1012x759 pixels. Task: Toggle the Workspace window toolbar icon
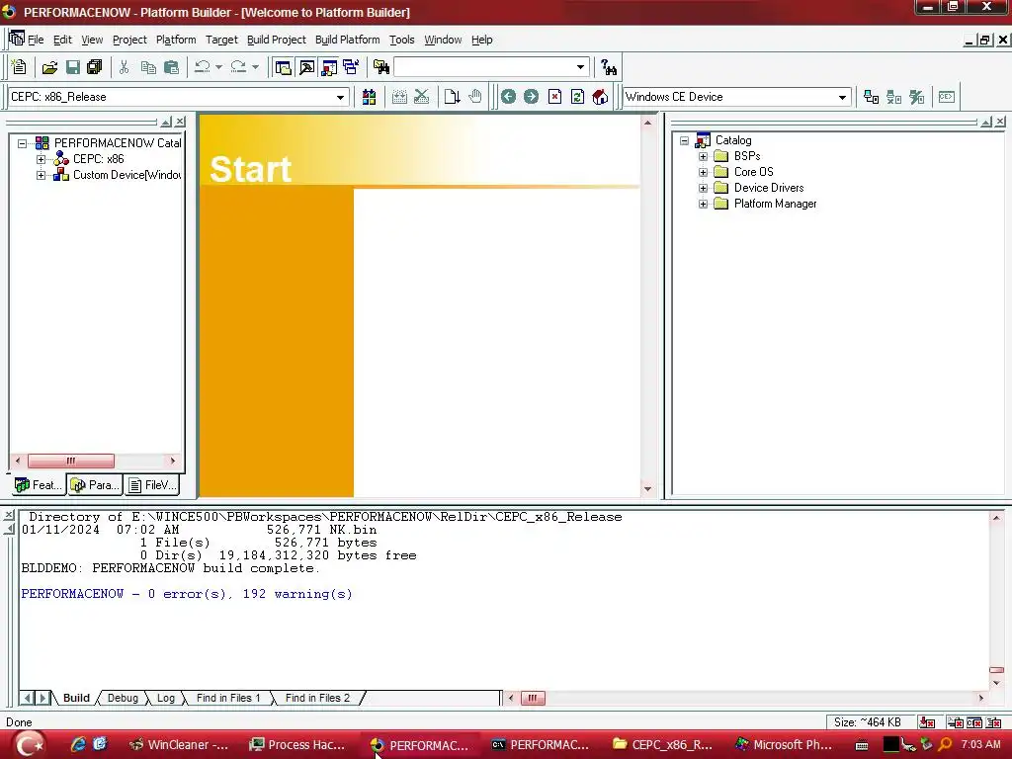(x=283, y=67)
